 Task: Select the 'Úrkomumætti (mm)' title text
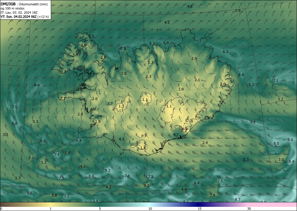coord(33,4)
